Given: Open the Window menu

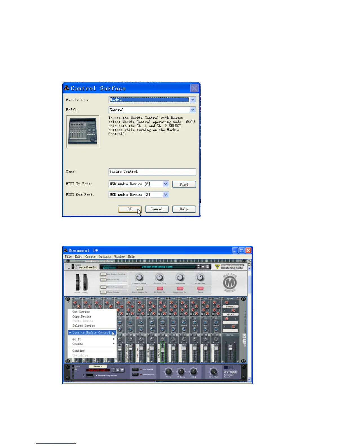Looking at the screenshot, I should 119,257.
